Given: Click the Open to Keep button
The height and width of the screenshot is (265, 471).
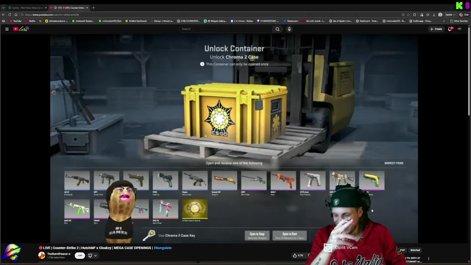Looking at the screenshot, I should (257, 236).
